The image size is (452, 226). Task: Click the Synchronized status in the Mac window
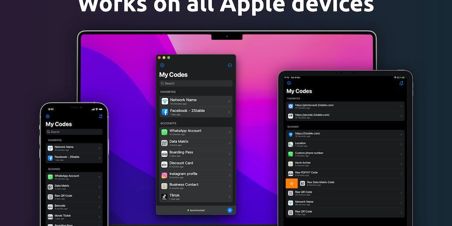tap(196, 210)
